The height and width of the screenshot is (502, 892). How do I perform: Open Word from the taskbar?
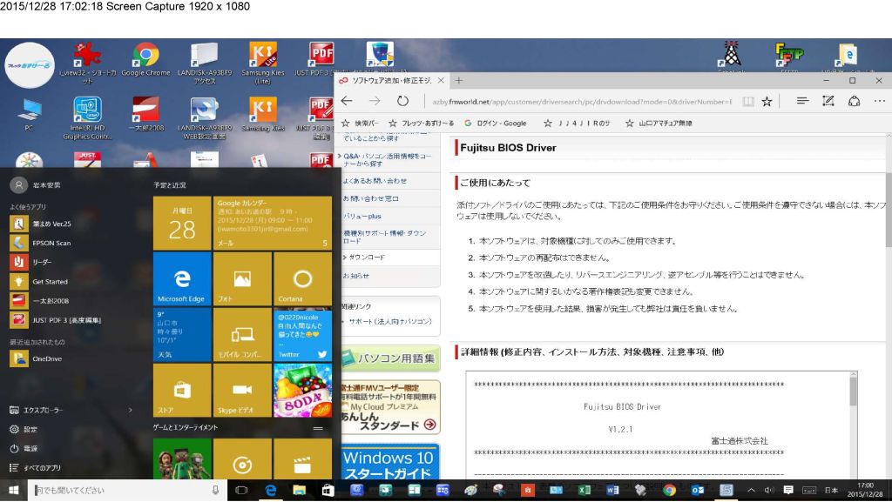coord(612,490)
